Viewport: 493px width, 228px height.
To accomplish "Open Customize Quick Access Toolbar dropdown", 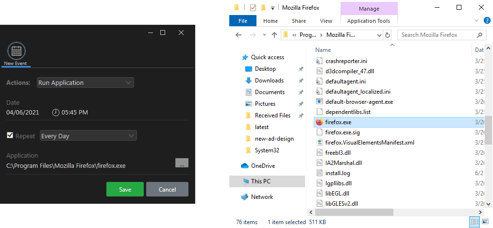I will click(272, 8).
